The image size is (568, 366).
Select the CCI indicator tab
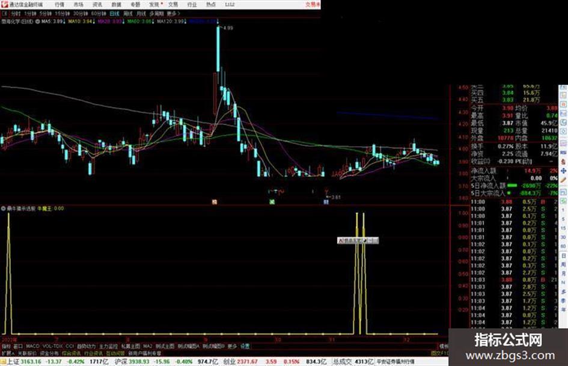point(70,346)
